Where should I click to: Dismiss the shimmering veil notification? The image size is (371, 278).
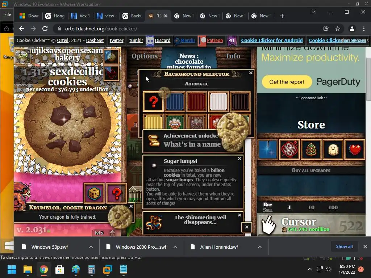coord(239,215)
